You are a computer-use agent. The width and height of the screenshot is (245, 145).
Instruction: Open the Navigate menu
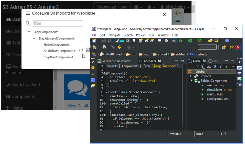114,35
